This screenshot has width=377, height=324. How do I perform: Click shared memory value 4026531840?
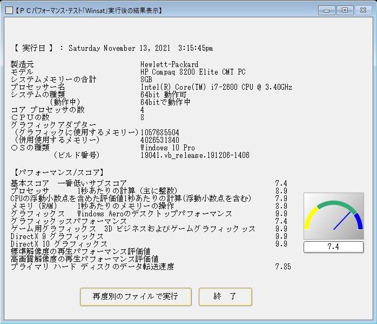point(160,140)
